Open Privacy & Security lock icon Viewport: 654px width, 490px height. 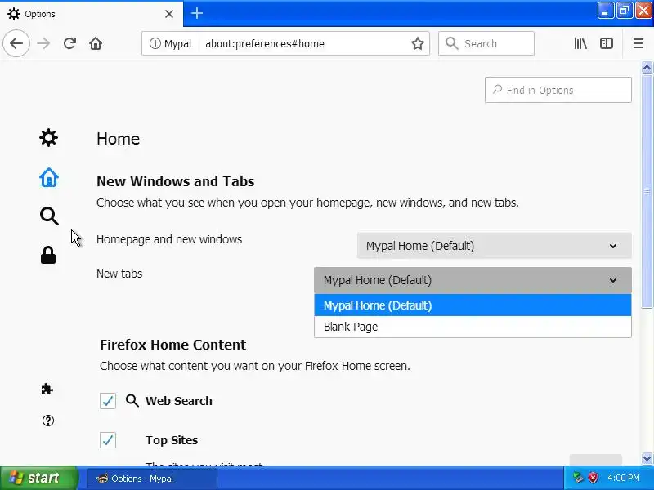click(x=49, y=256)
